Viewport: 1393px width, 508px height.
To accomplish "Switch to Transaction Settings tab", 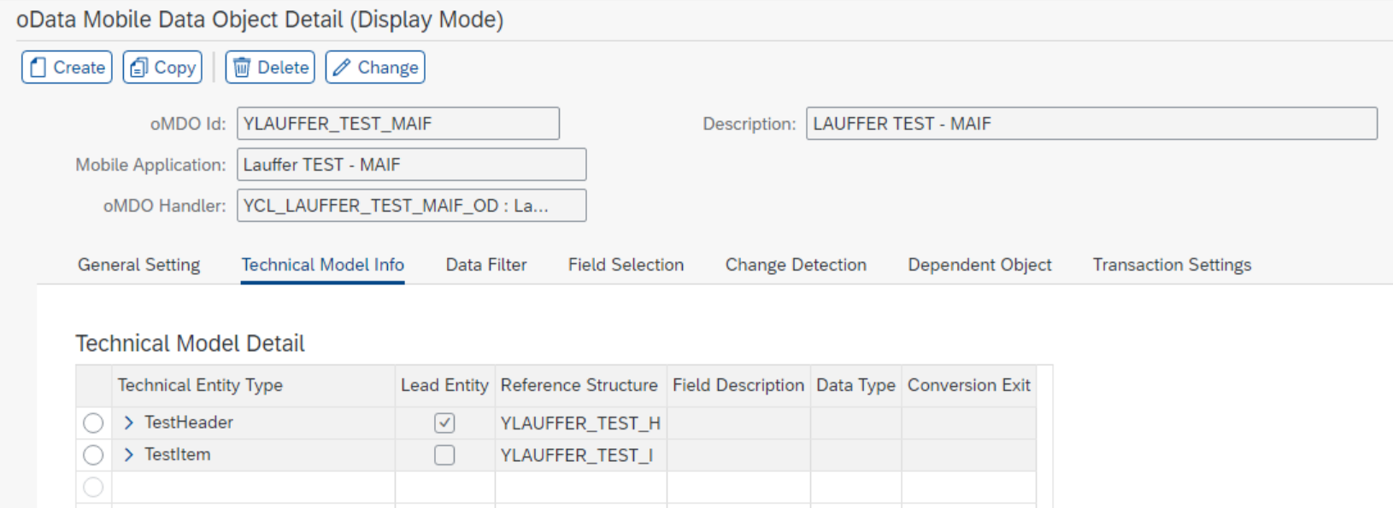I will (x=1172, y=265).
